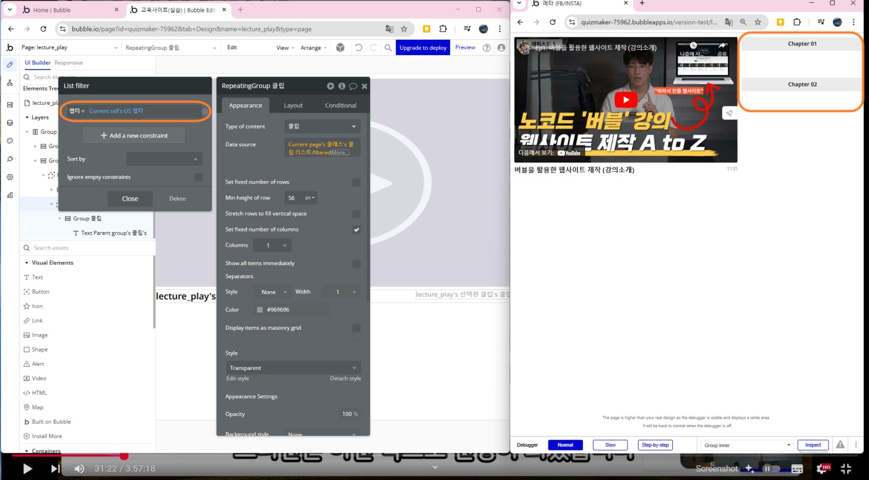Open the RepeatingGroup element selector dropdown
Screen dimensions: 869x480
(x=171, y=48)
